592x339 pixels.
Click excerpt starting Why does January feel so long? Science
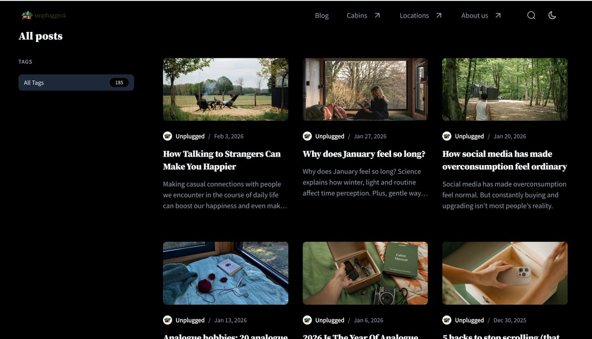pyautogui.click(x=365, y=182)
